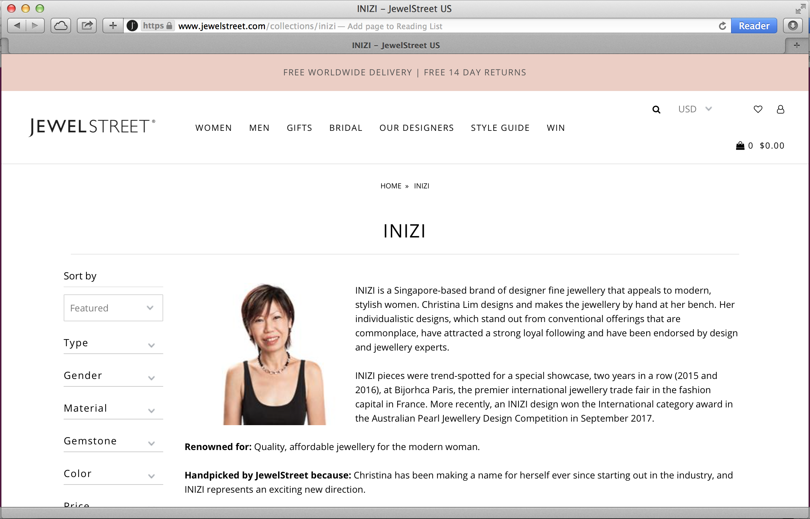Click the site favicon in the address bar
The image size is (810, 519).
point(132,26)
